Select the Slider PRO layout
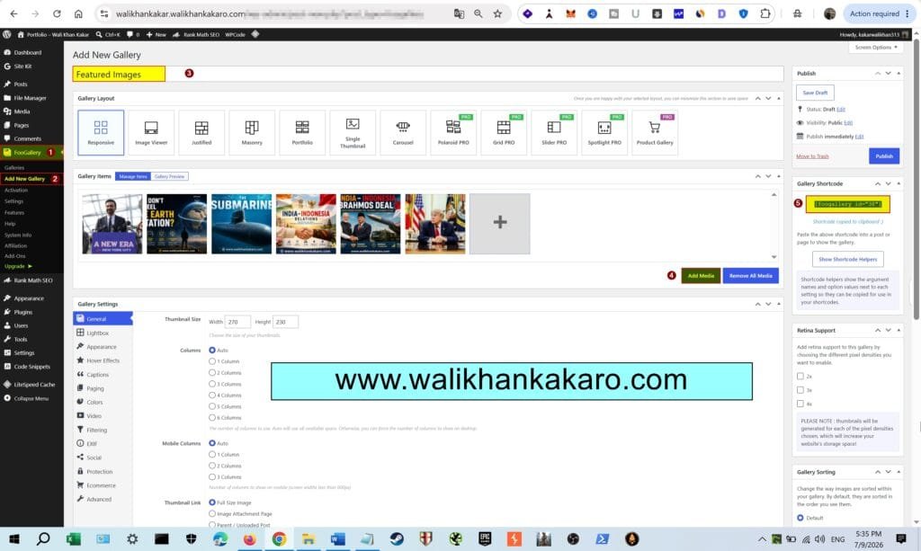This screenshot has width=921, height=551. click(554, 133)
